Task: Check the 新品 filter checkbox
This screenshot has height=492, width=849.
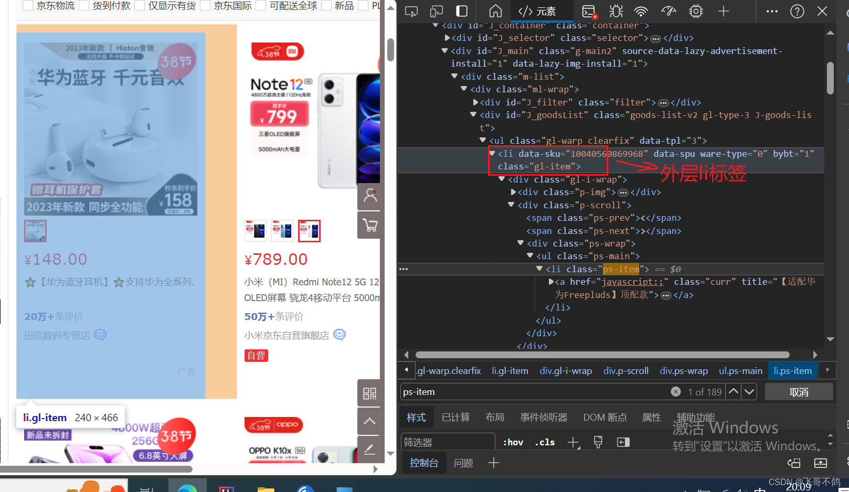Action: tap(326, 6)
